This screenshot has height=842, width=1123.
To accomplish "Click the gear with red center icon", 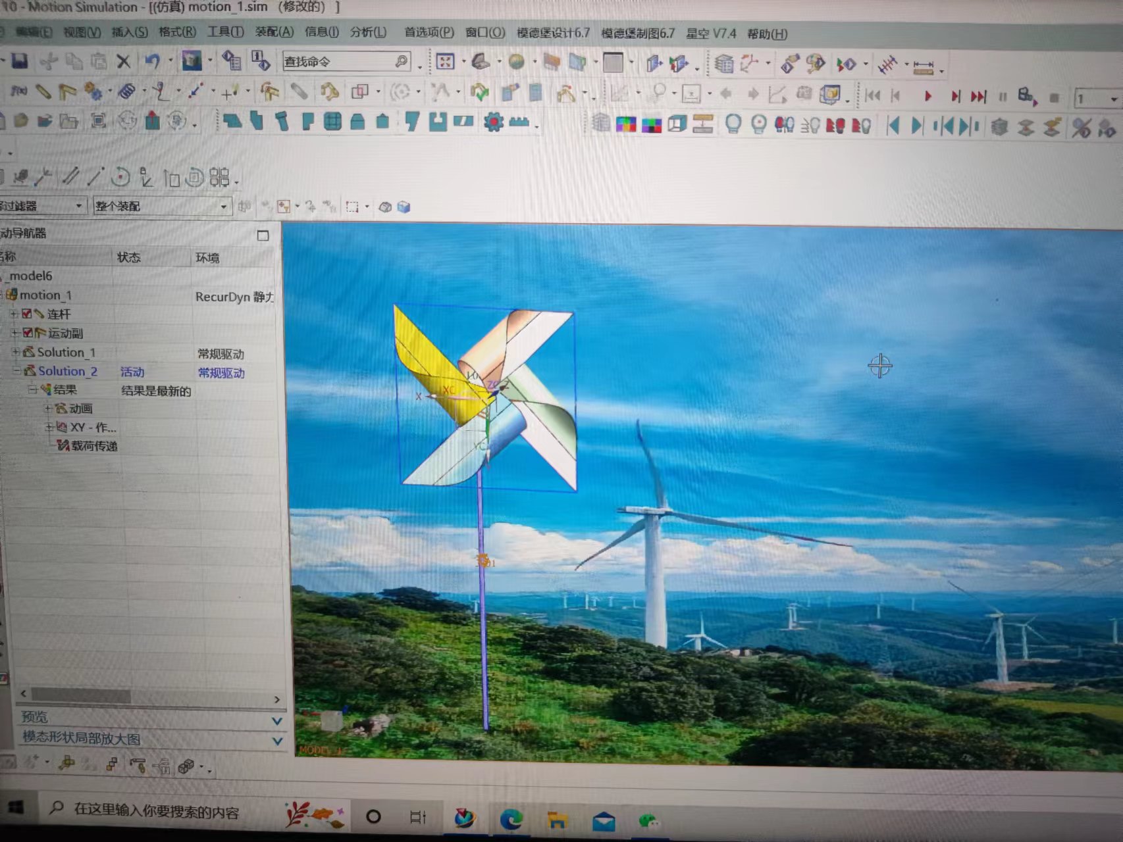I will (493, 122).
